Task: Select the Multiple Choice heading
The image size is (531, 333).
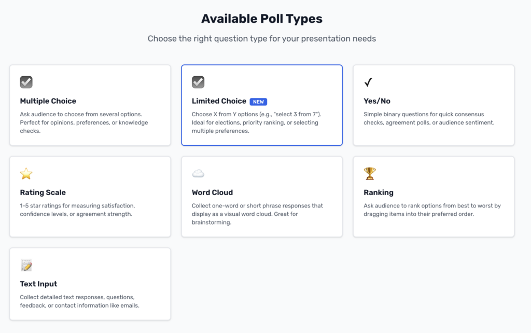Action: [x=48, y=101]
